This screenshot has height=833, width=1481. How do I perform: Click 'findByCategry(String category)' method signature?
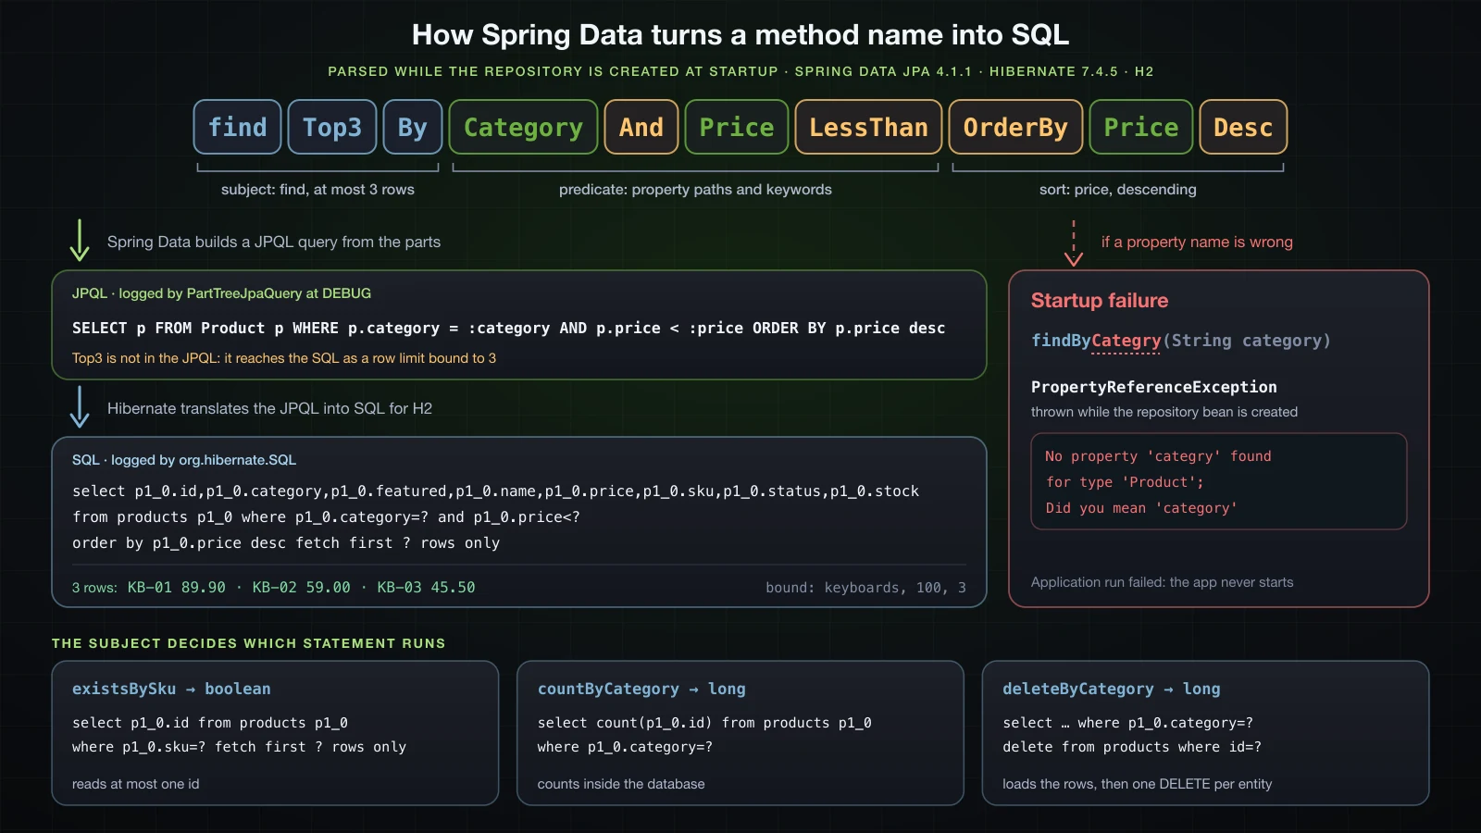click(1181, 341)
